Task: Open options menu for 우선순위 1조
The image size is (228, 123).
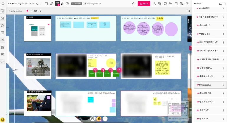Action: [x=223, y=25]
